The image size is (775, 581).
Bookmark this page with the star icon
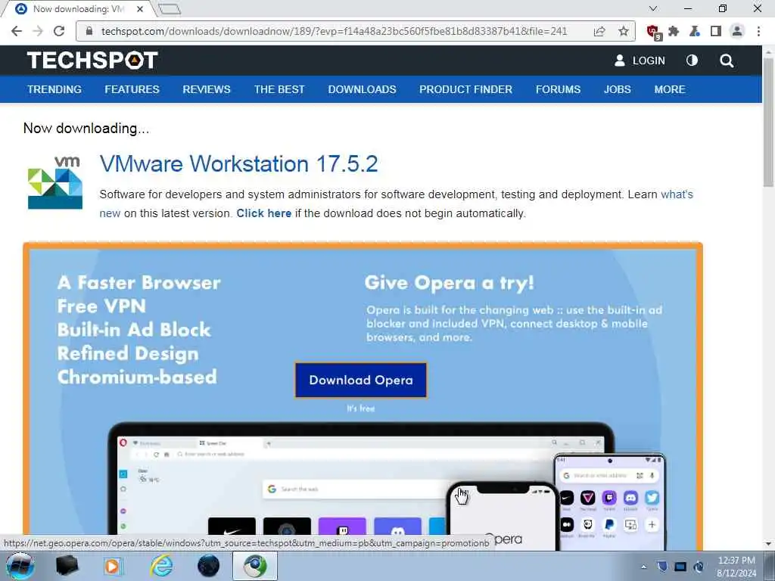pos(624,31)
